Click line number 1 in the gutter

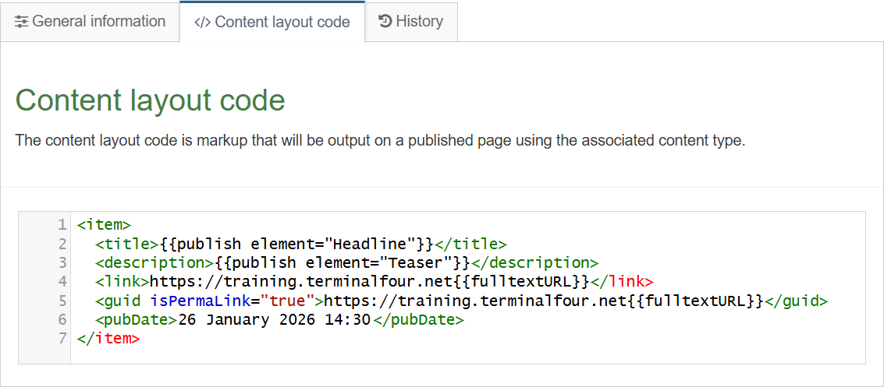(x=62, y=225)
